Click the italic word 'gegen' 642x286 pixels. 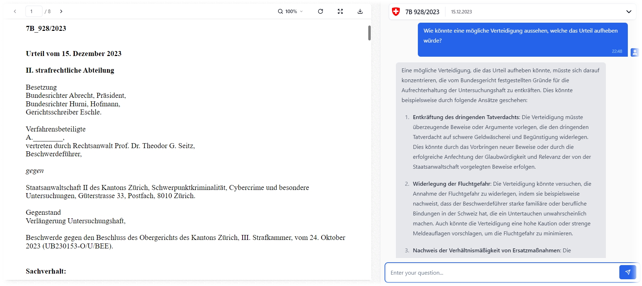35,171
